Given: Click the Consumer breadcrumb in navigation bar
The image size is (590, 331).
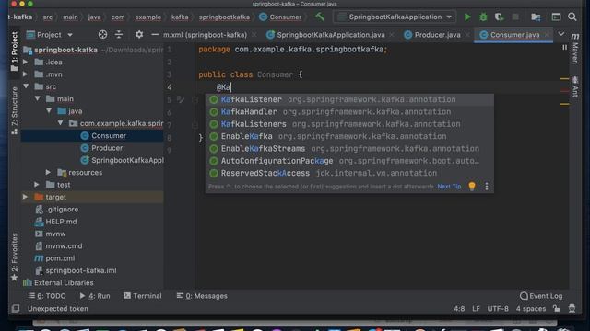Looking at the screenshot, I should click(x=280, y=17).
